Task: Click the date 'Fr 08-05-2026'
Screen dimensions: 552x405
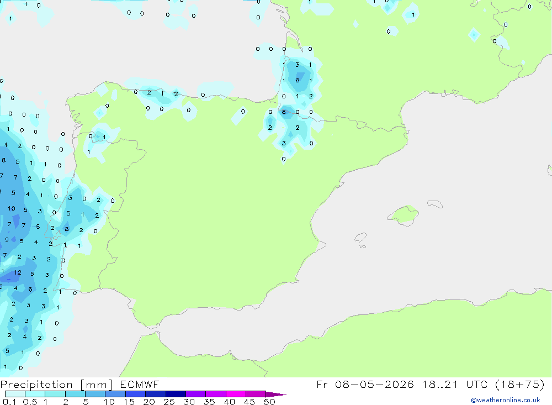Action: pyautogui.click(x=365, y=384)
